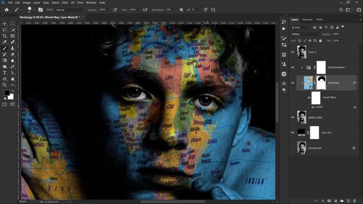Select the Zoom tool in toolbar

tap(5, 85)
